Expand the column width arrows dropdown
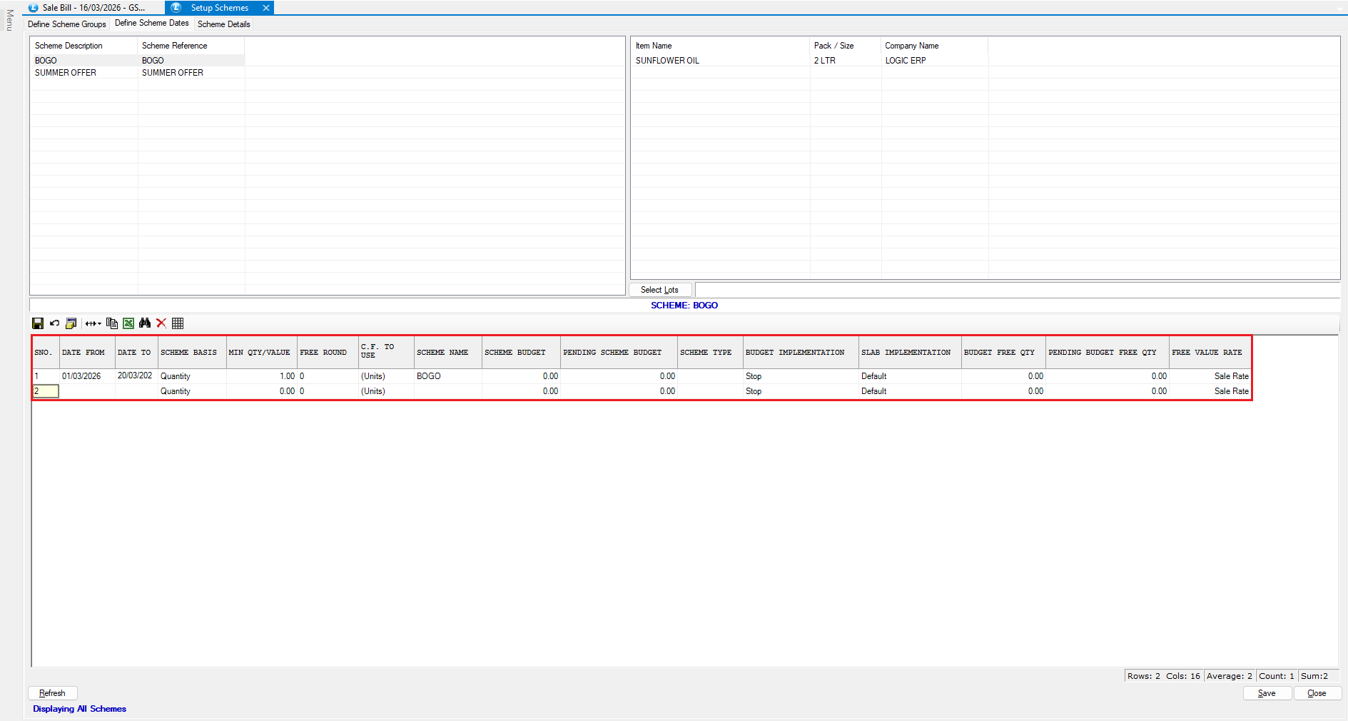Screen dimensions: 1348x721 (x=93, y=323)
